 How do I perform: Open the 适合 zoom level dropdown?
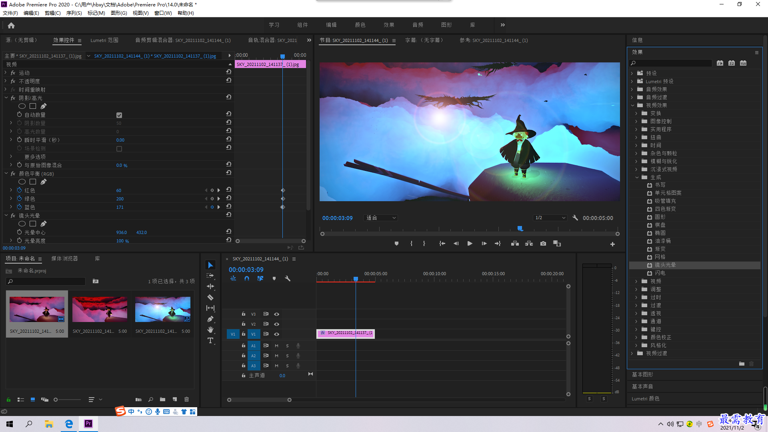pyautogui.click(x=380, y=218)
